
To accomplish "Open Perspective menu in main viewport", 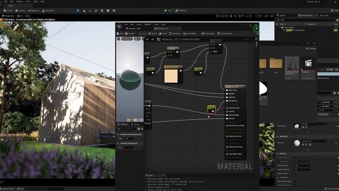I will click(8, 16).
